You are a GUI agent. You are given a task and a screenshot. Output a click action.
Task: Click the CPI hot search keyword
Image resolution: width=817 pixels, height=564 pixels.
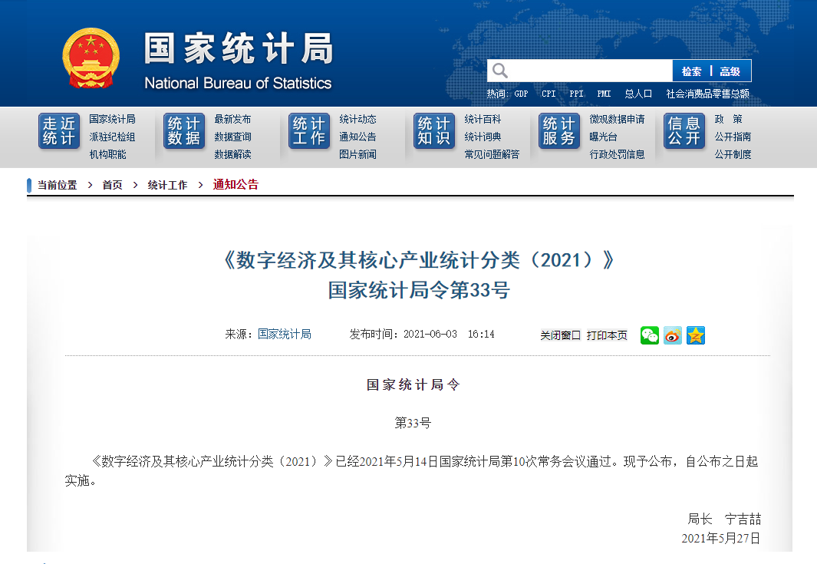point(548,93)
